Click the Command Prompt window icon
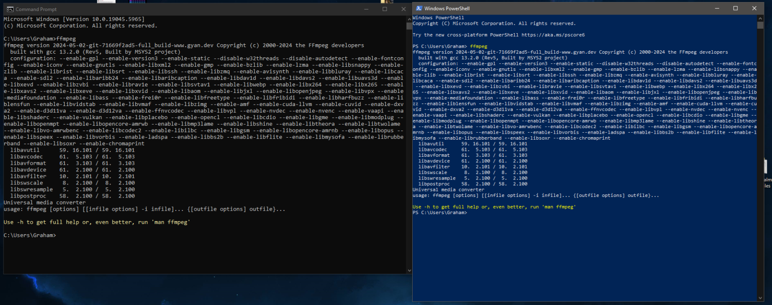This screenshot has width=772, height=305. coord(10,9)
